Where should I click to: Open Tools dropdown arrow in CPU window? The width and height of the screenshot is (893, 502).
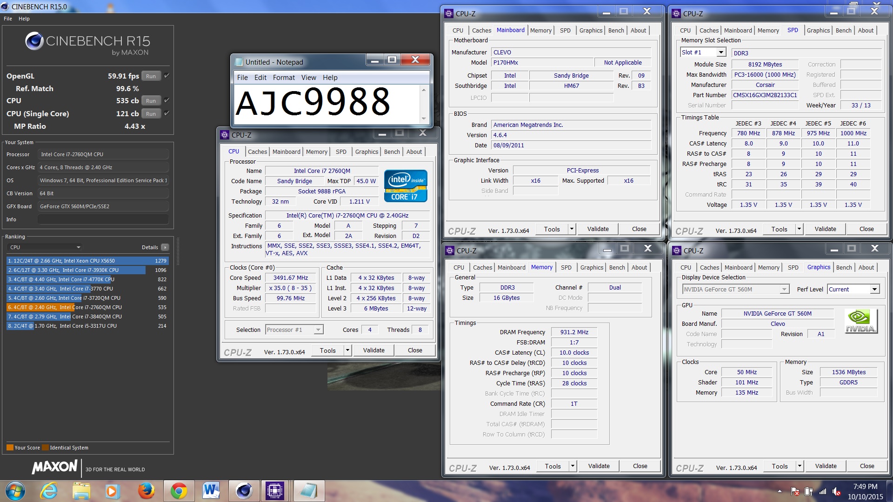coord(347,350)
